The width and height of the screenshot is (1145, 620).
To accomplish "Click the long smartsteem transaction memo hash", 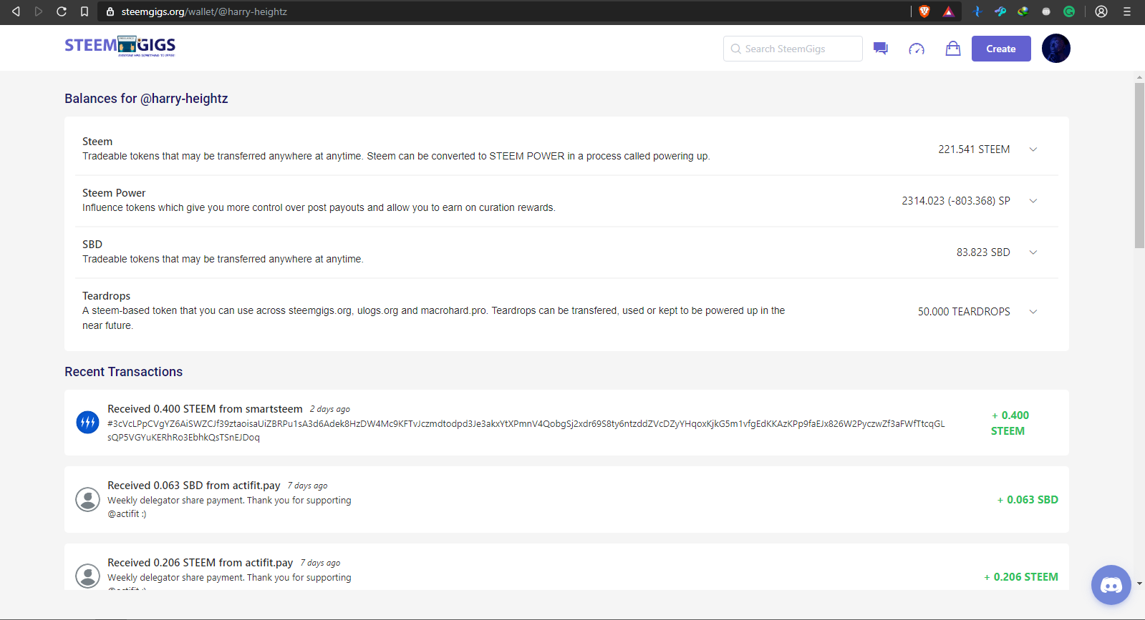I will coord(526,430).
